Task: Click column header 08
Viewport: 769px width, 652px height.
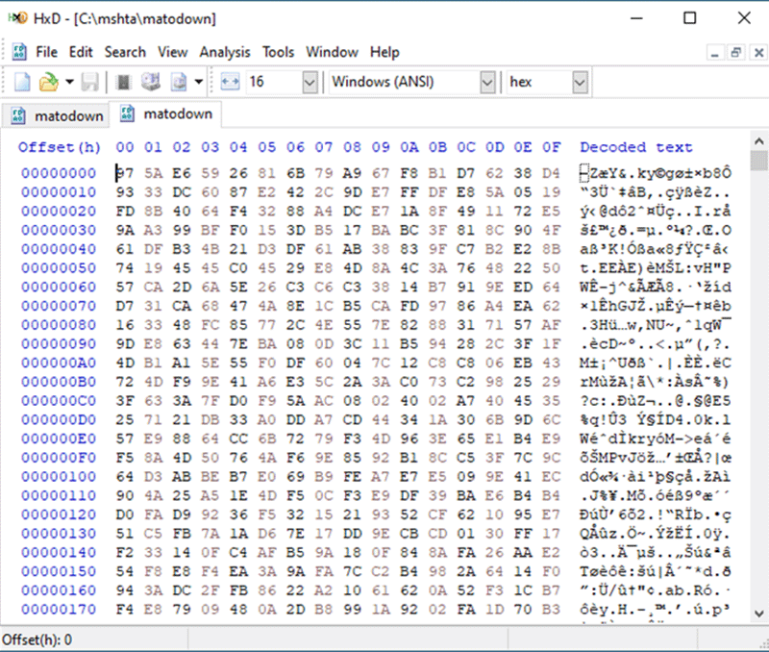Action: click(x=352, y=147)
